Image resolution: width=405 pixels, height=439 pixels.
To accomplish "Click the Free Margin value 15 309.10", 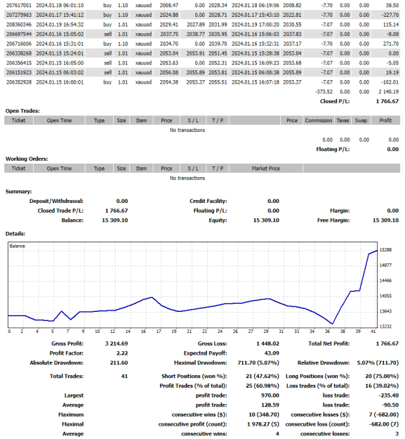I will 386,221.
